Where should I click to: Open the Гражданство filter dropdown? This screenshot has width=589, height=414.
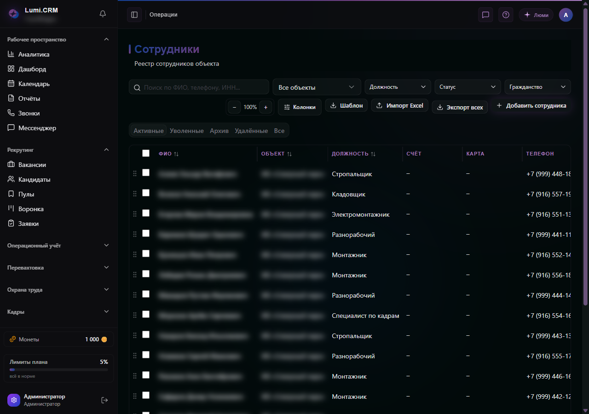(538, 87)
